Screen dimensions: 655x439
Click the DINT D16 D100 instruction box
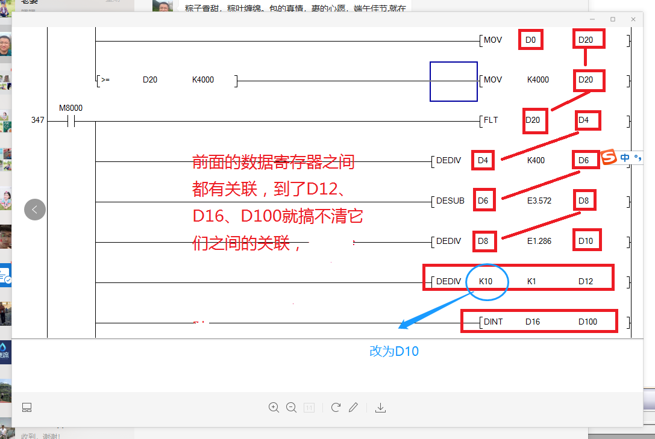[x=539, y=321]
